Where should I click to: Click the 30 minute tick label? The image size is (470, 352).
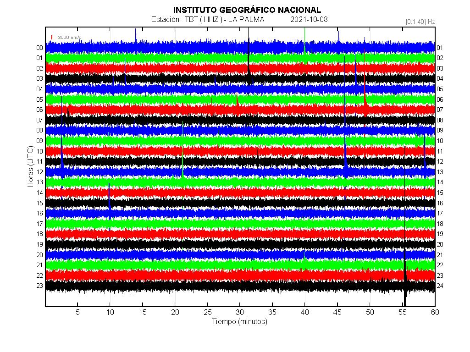240,312
